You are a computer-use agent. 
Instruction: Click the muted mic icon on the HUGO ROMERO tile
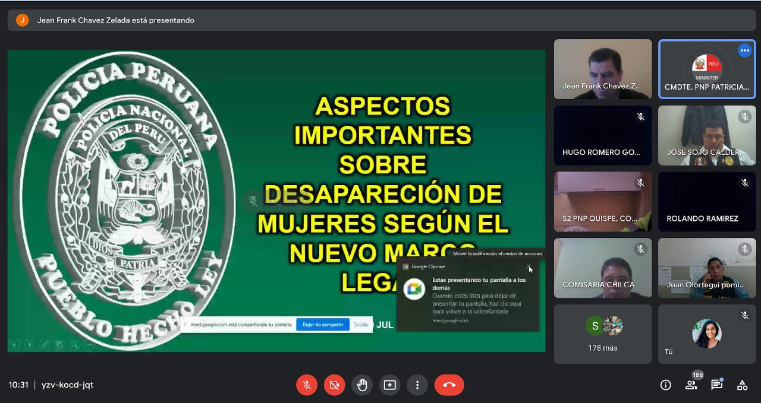pyautogui.click(x=641, y=117)
